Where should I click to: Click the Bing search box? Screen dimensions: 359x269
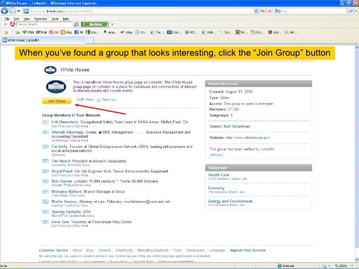pos(311,11)
